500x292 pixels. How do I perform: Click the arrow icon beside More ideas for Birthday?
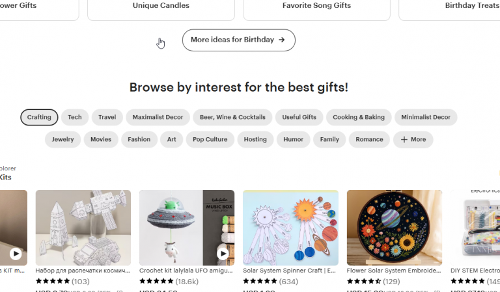282,40
